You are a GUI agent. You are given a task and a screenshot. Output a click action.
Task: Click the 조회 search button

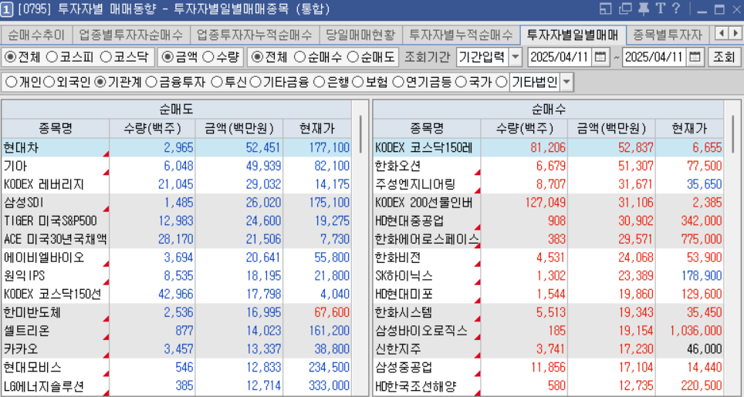click(x=724, y=57)
